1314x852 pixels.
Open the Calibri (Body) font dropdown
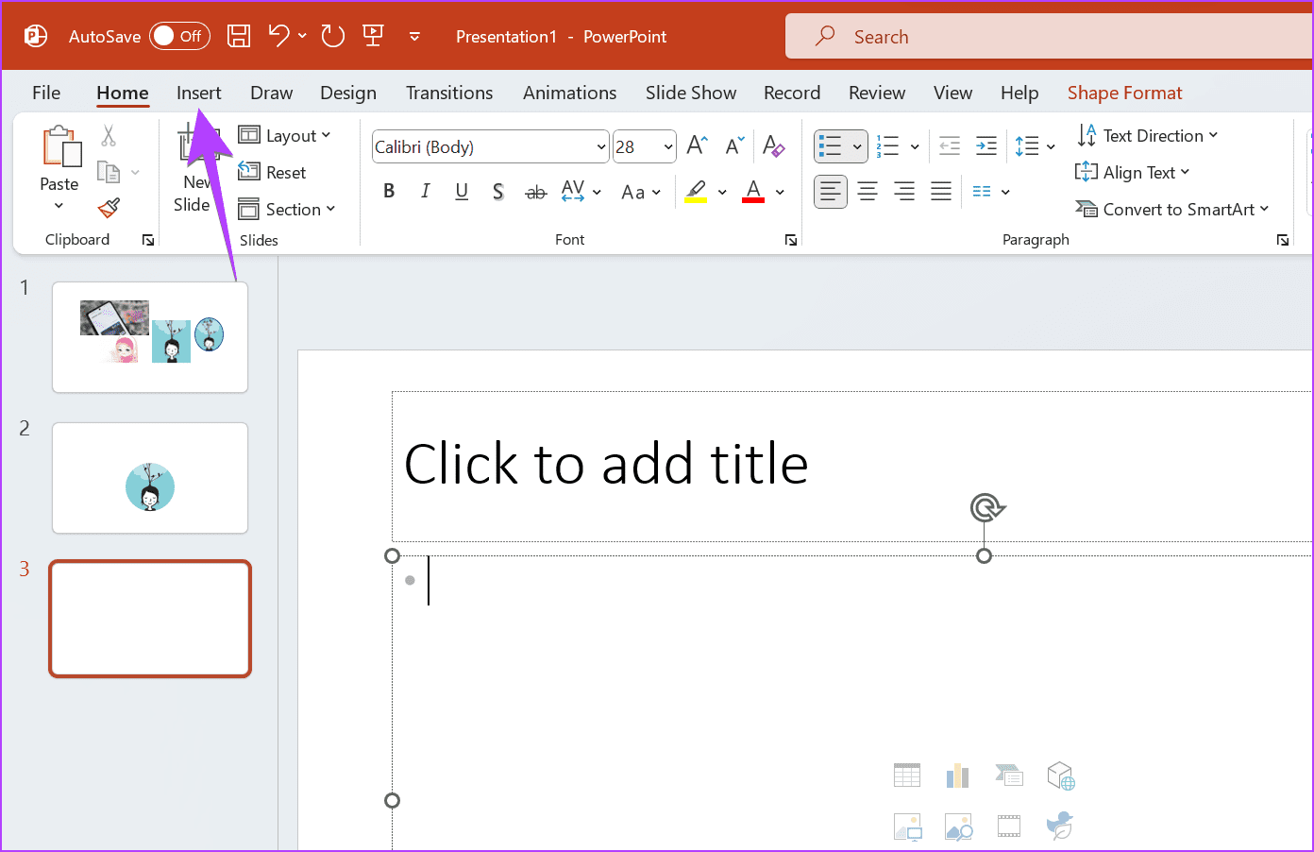point(600,147)
